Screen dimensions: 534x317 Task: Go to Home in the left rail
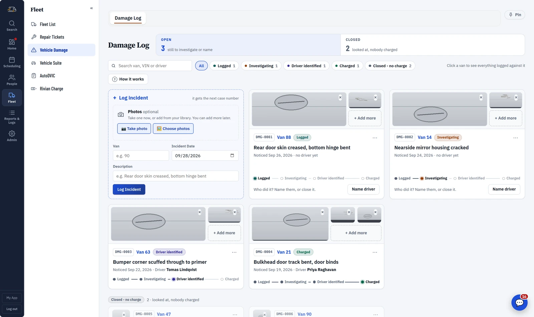click(12, 44)
